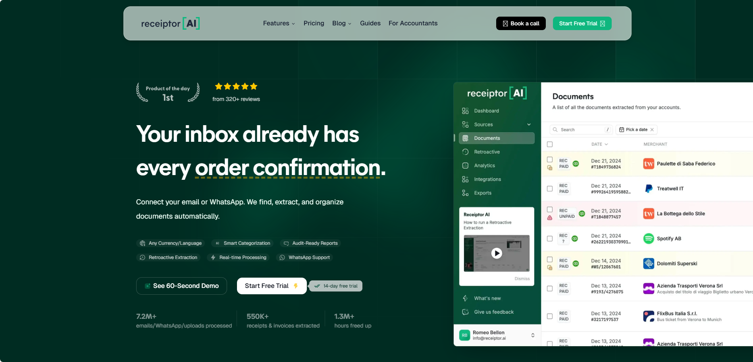This screenshot has width=753, height=362.
Task: Select the FlixBus Italia row checkbox
Action: 550,316
